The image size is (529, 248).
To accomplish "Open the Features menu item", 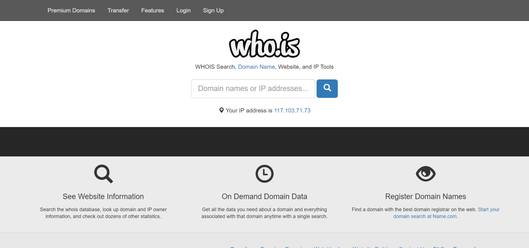I will [153, 10].
